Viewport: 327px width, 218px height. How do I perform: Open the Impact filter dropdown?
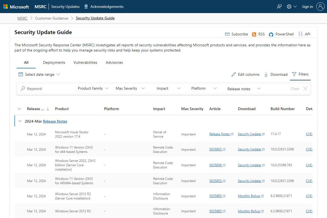168,88
